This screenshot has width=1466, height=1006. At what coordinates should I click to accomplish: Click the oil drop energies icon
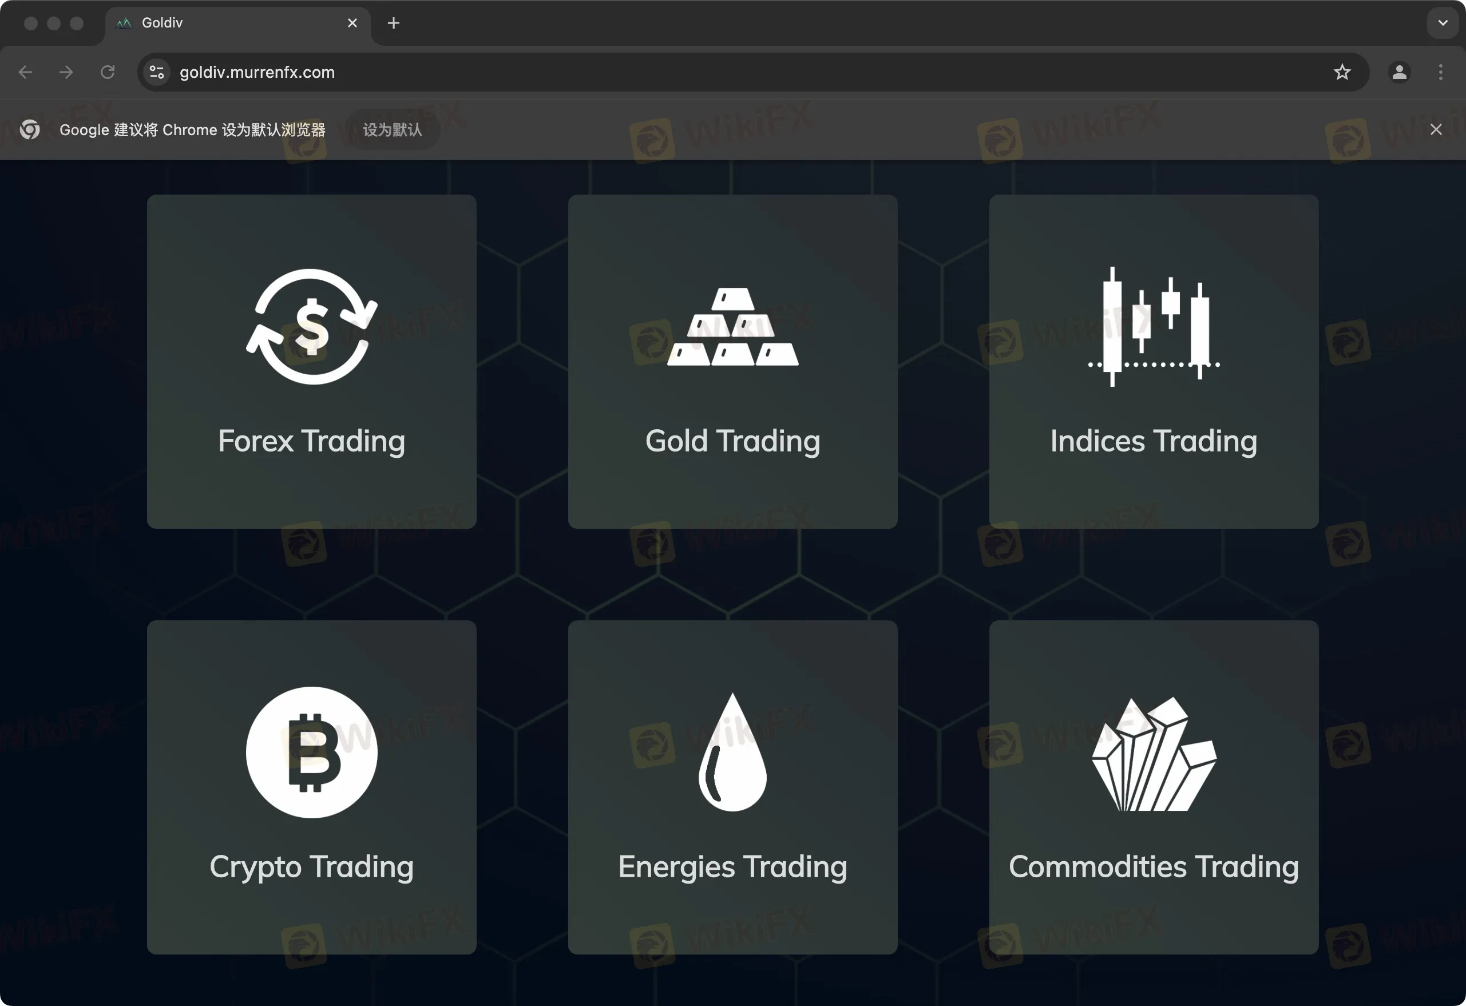[x=732, y=752]
